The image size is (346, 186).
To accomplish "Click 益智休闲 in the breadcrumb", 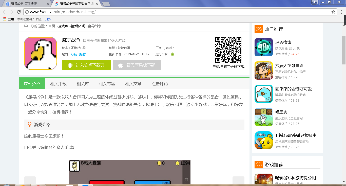I will (x=78, y=26).
